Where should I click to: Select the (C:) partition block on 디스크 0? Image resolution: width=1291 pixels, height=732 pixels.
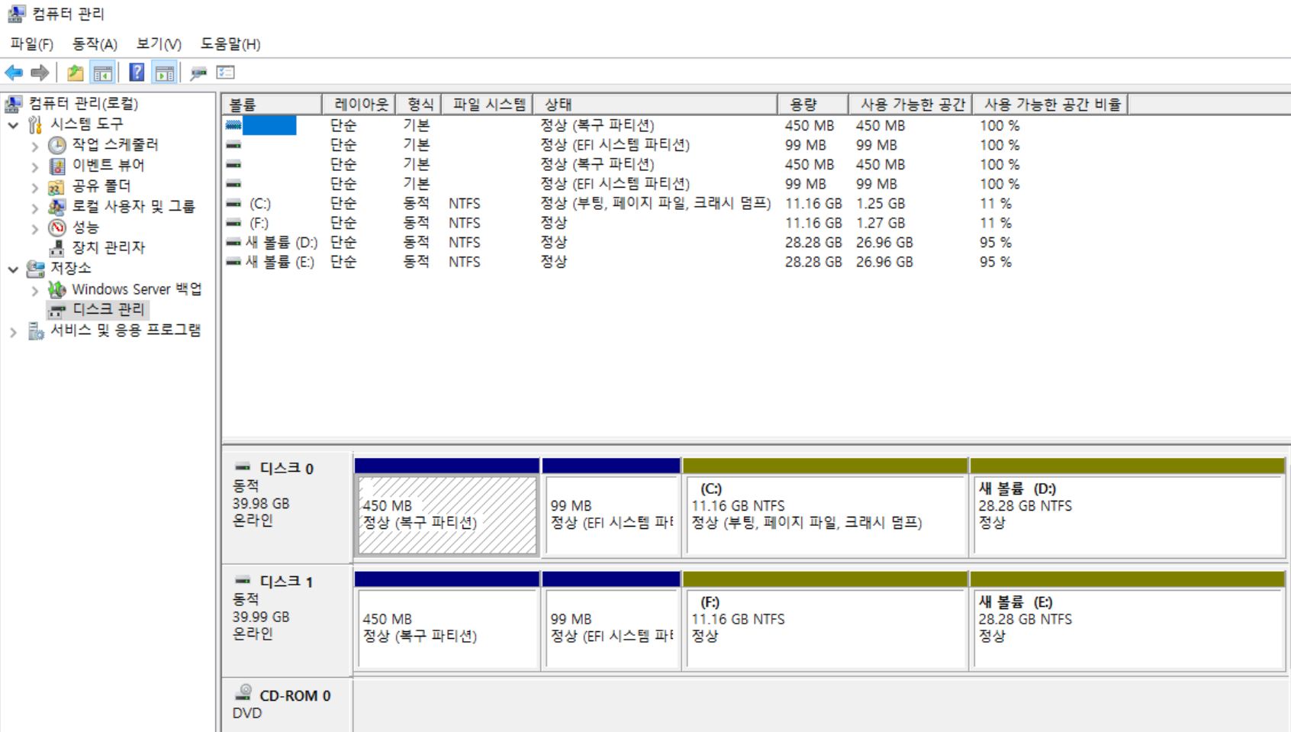point(826,515)
